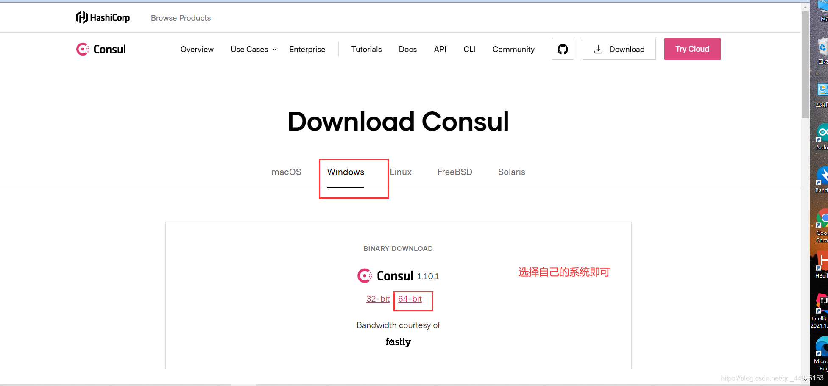Open the Recycle Bin desktop icon
Screen dimensions: 828x386
pos(823,50)
